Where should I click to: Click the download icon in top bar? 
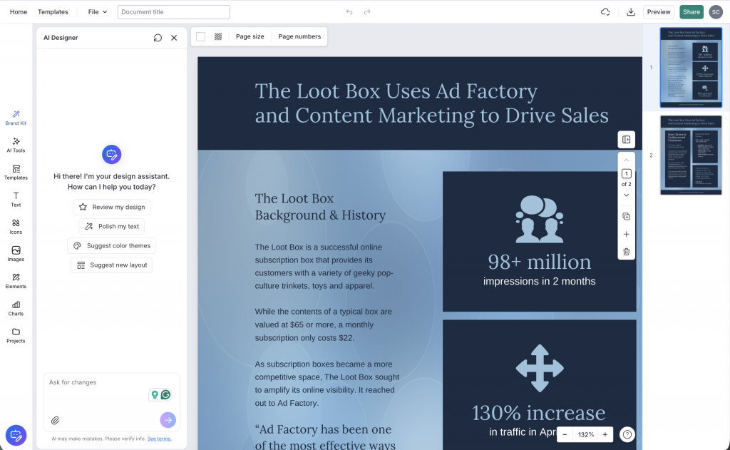point(630,12)
